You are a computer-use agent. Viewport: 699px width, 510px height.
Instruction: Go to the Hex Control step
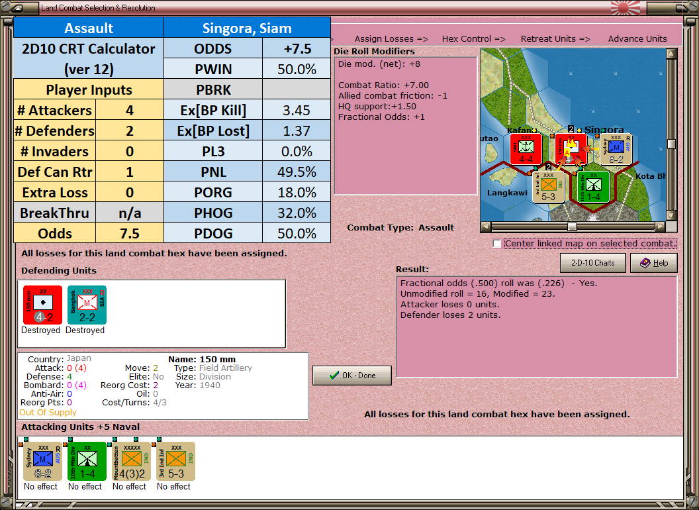pyautogui.click(x=473, y=39)
